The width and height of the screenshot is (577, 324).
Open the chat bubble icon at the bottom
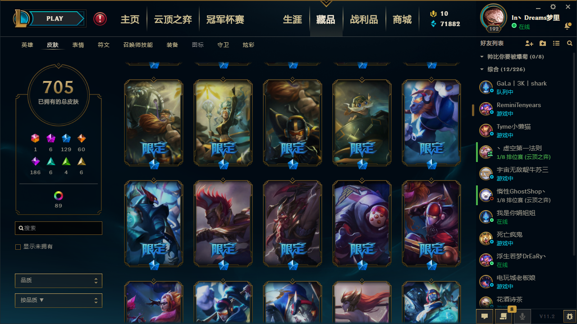click(x=485, y=316)
